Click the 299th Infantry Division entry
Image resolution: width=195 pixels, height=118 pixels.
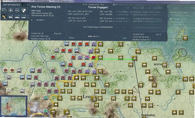click(42, 13)
